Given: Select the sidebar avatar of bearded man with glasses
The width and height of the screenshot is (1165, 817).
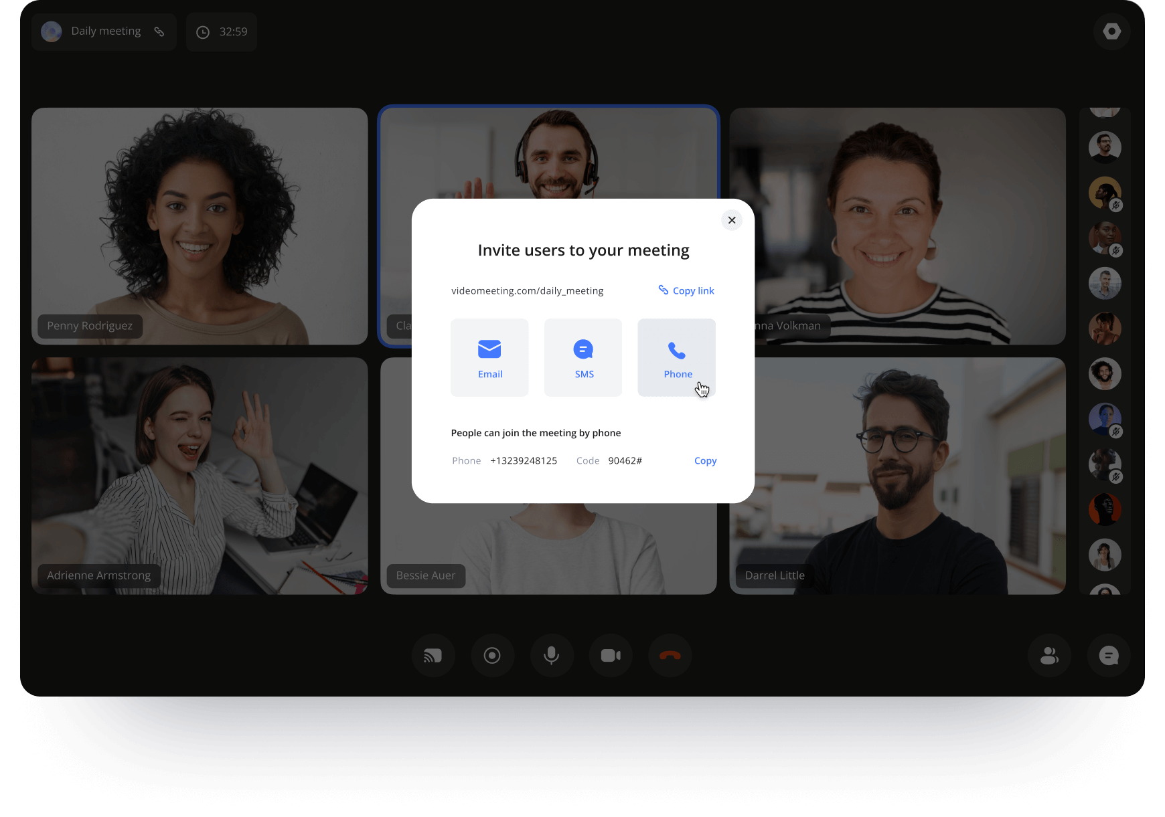Looking at the screenshot, I should click(1105, 147).
